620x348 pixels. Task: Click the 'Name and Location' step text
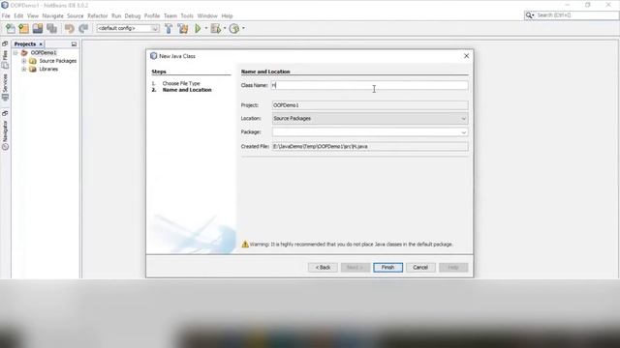187,90
